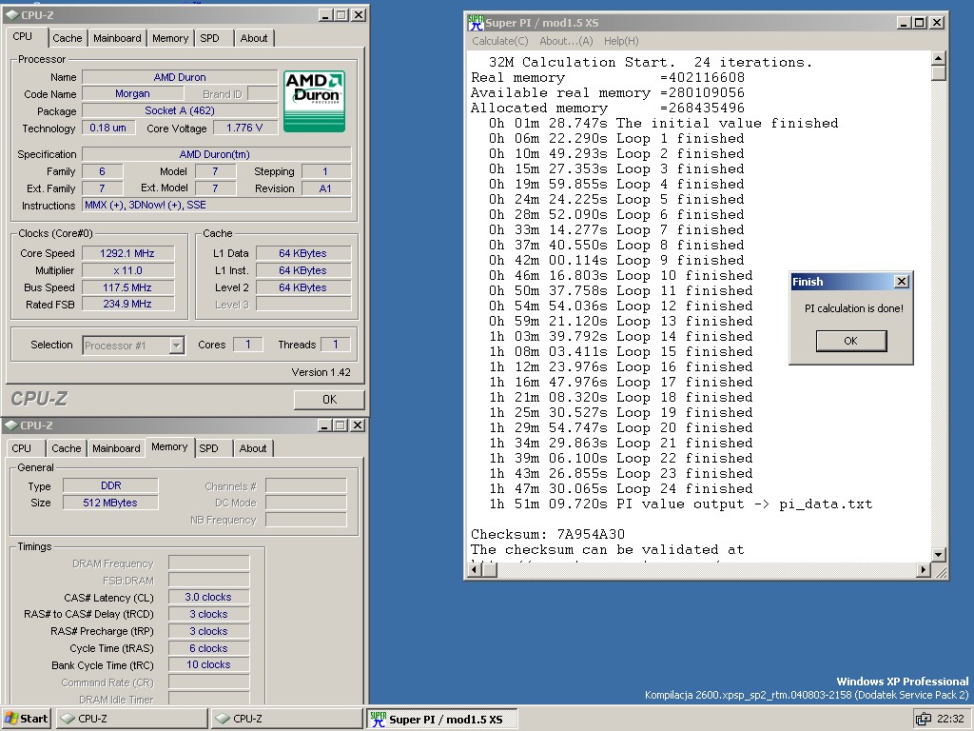The image size is (974, 731).
Task: Confirm the PI calculation done dialog with OK
Action: pos(851,341)
